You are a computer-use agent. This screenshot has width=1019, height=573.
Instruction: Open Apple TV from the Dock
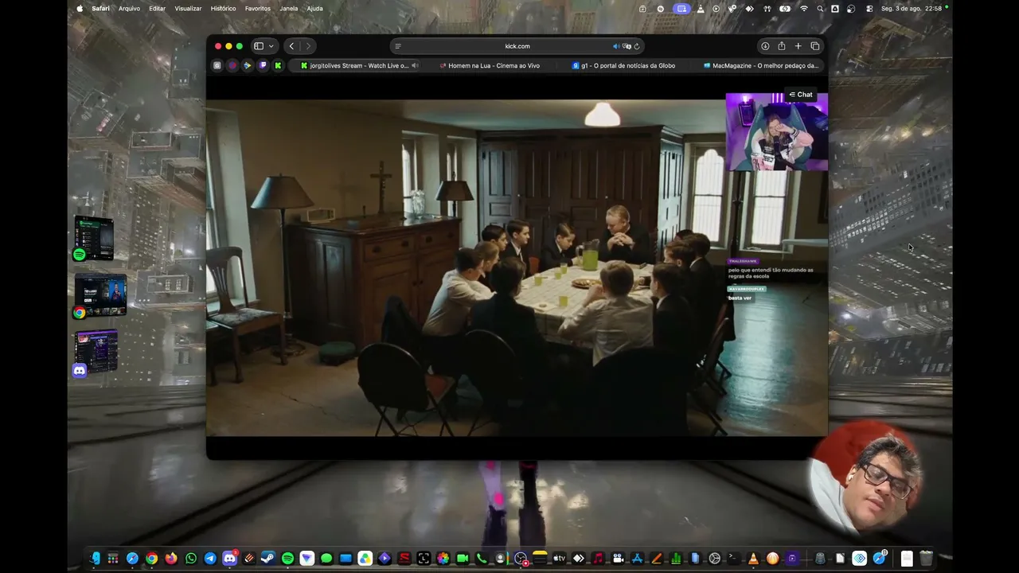click(559, 559)
